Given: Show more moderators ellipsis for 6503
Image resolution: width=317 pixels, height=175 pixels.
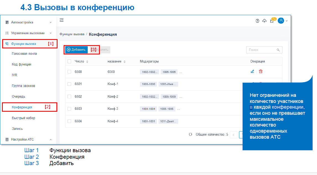Looking at the screenshot, I should (x=178, y=109).
